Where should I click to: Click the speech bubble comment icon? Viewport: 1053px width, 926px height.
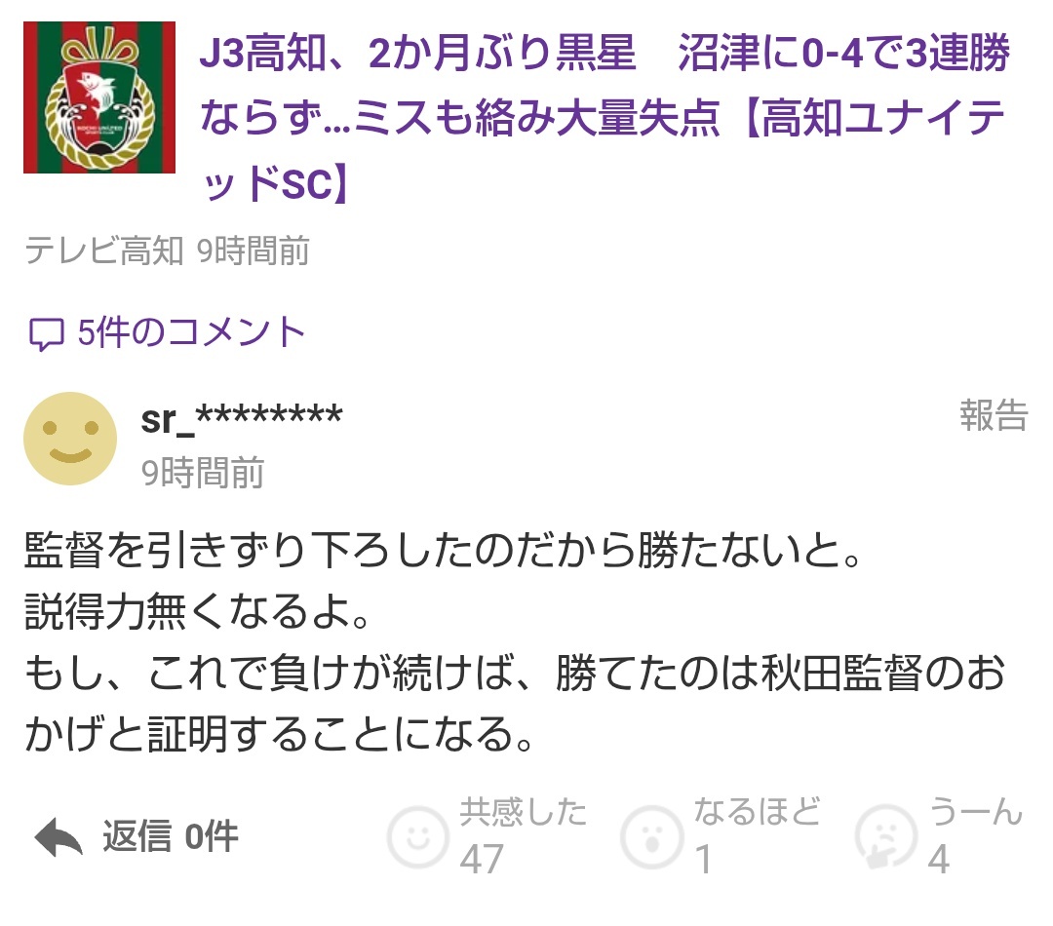point(46,333)
